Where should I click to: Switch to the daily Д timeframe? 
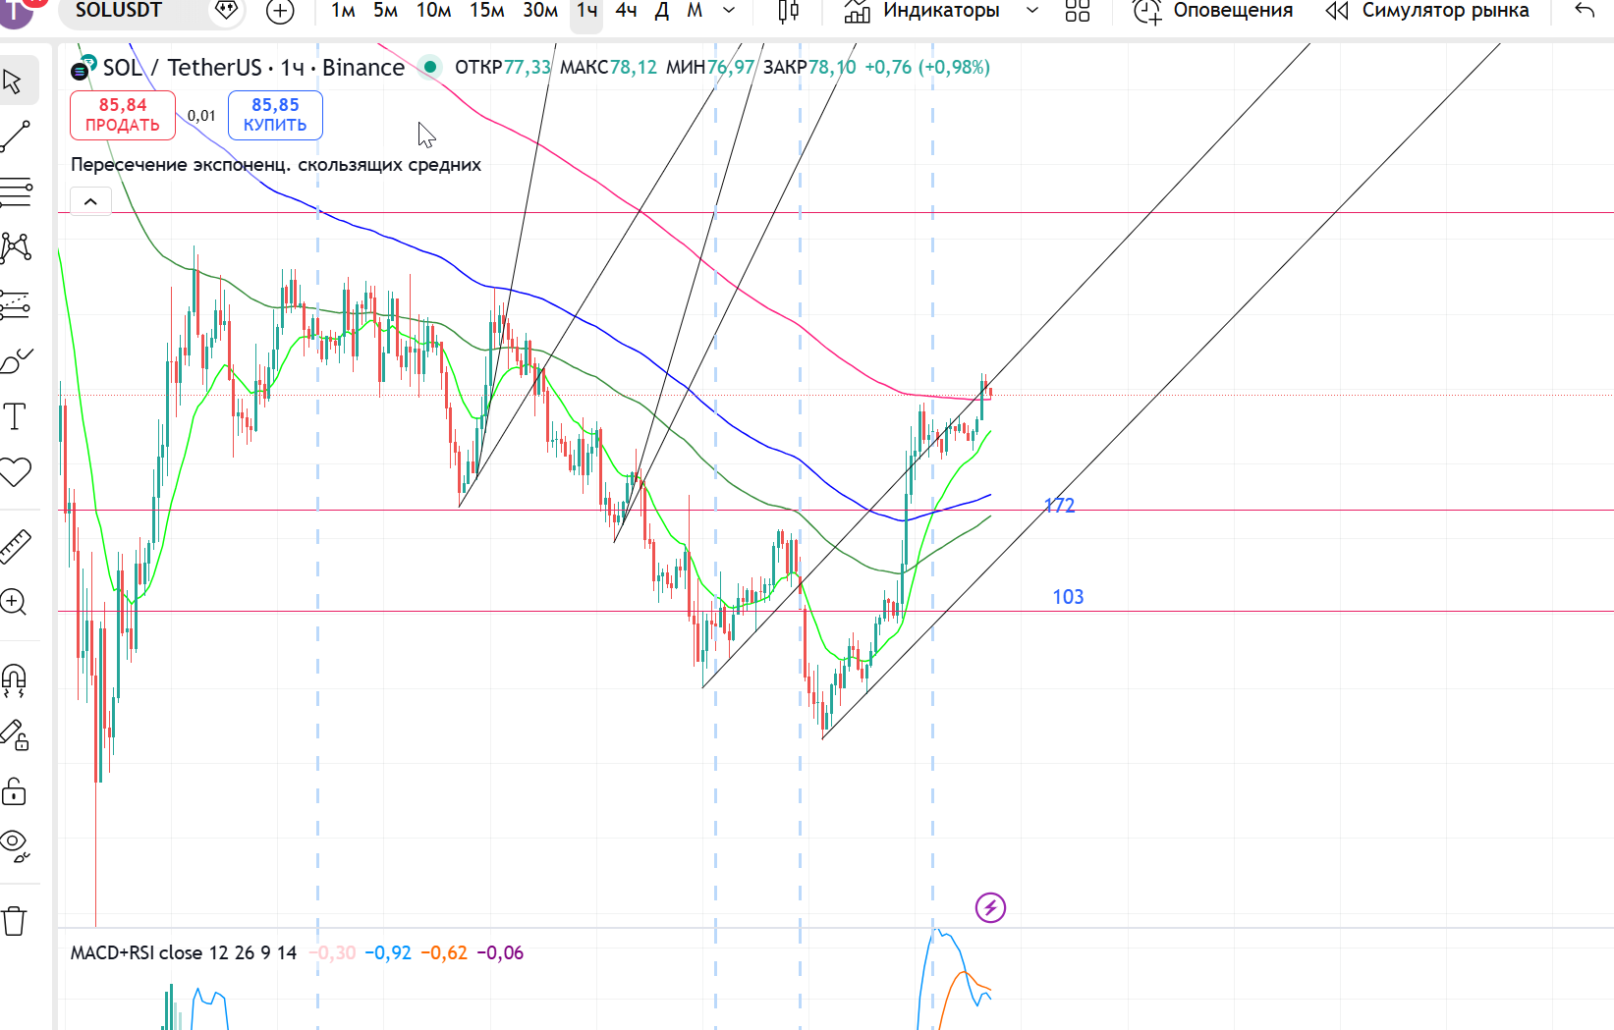[662, 11]
